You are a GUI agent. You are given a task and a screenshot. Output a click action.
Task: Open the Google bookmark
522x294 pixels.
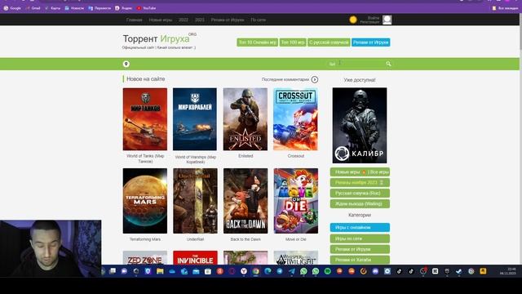pos(12,8)
